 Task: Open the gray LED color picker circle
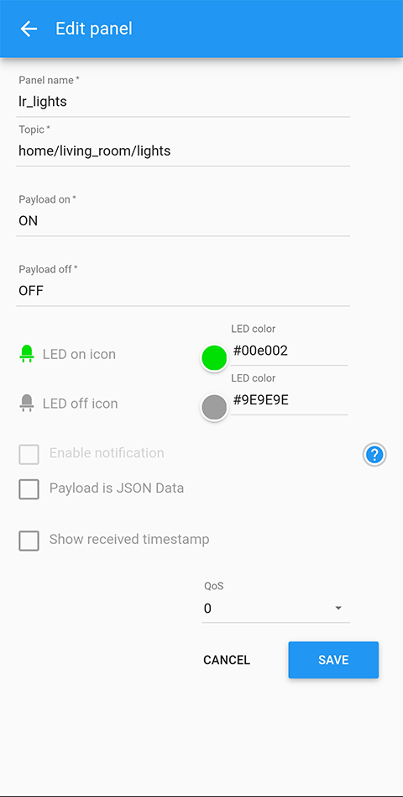(x=214, y=407)
